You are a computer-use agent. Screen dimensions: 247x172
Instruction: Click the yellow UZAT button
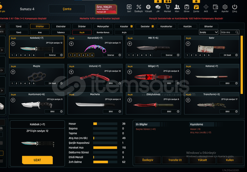tap(37, 160)
